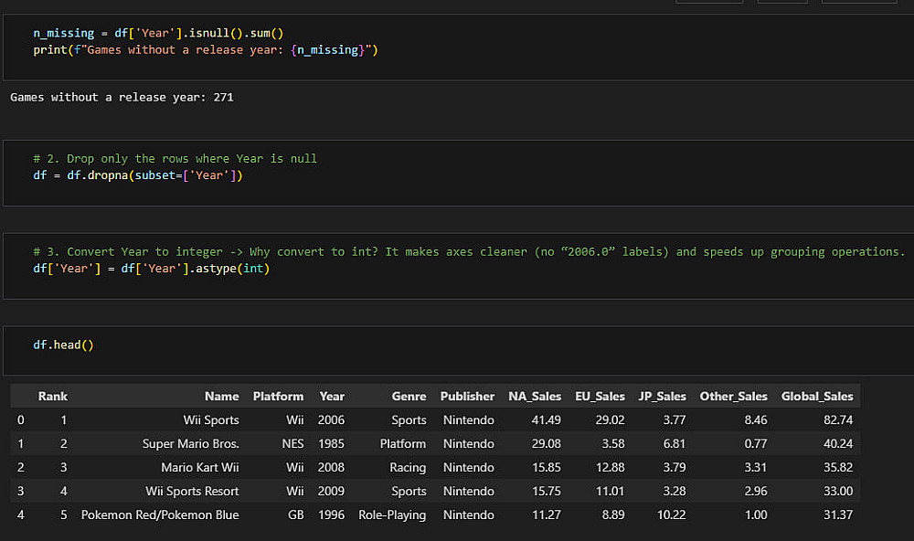Click the Publisher column header
This screenshot has width=914, height=541.
(467, 397)
